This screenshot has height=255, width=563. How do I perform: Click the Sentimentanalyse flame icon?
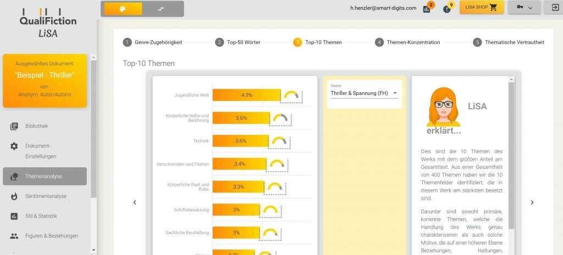click(x=14, y=196)
